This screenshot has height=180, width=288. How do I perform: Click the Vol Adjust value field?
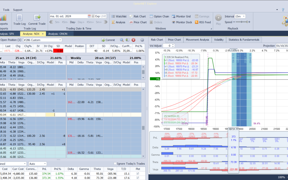pos(167,46)
